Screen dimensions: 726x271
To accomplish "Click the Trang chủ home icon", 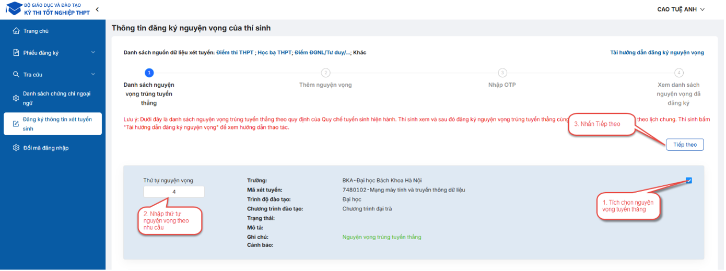I will point(16,31).
